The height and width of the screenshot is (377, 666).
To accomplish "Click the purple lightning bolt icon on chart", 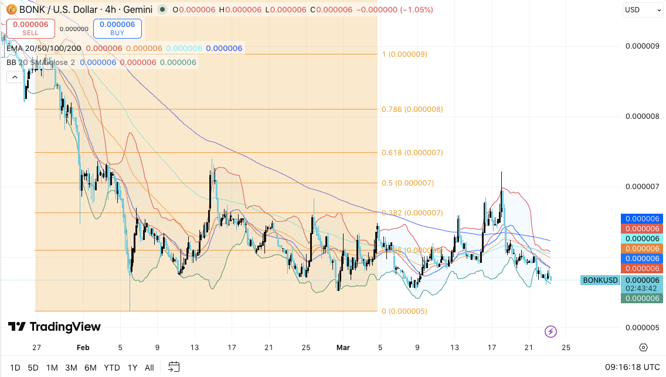I will click(x=551, y=331).
